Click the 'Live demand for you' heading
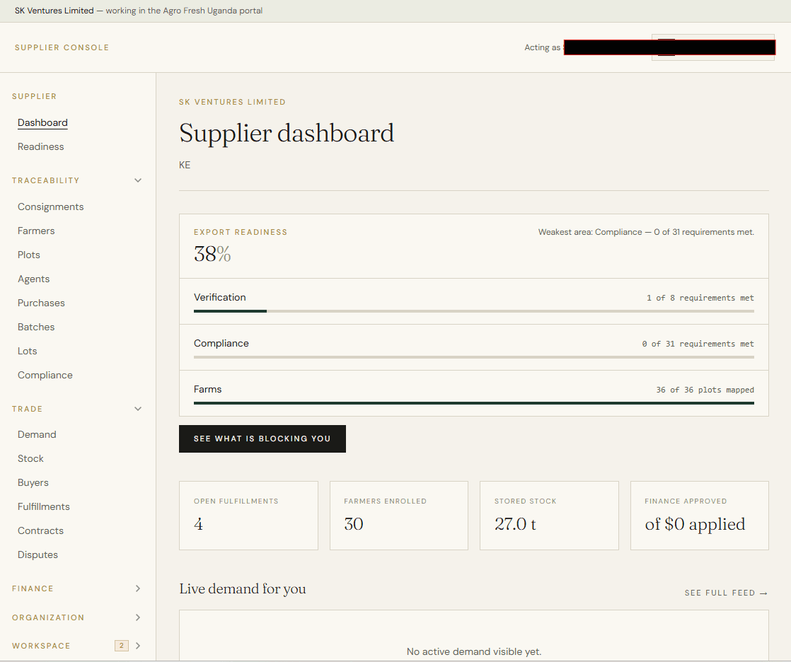This screenshot has width=791, height=662. [x=243, y=589]
